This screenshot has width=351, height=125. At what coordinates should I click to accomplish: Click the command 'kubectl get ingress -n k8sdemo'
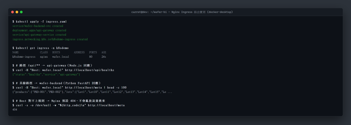pos(42,48)
